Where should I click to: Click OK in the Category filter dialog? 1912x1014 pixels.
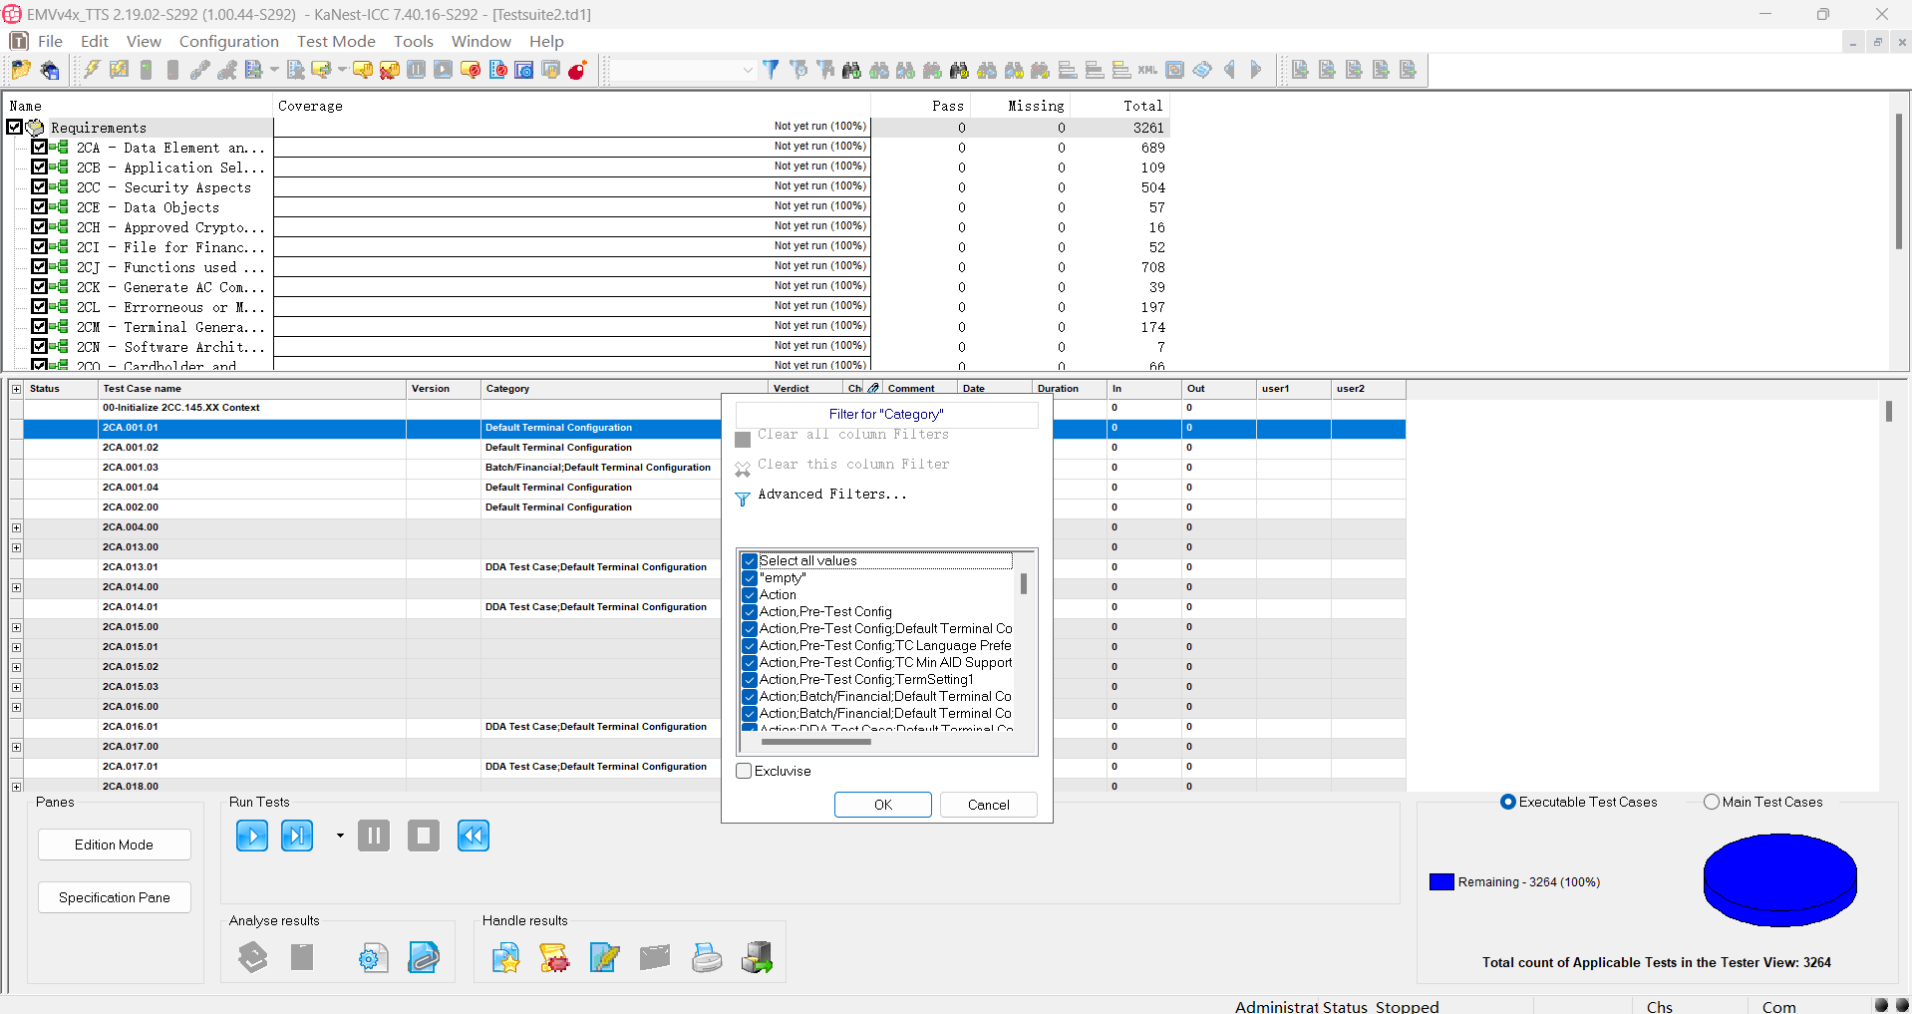pos(882,805)
